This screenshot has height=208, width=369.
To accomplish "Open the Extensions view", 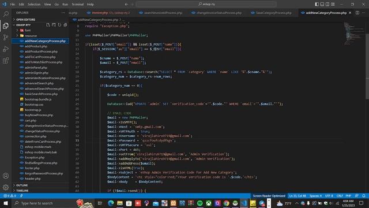I will [x=6, y=61].
